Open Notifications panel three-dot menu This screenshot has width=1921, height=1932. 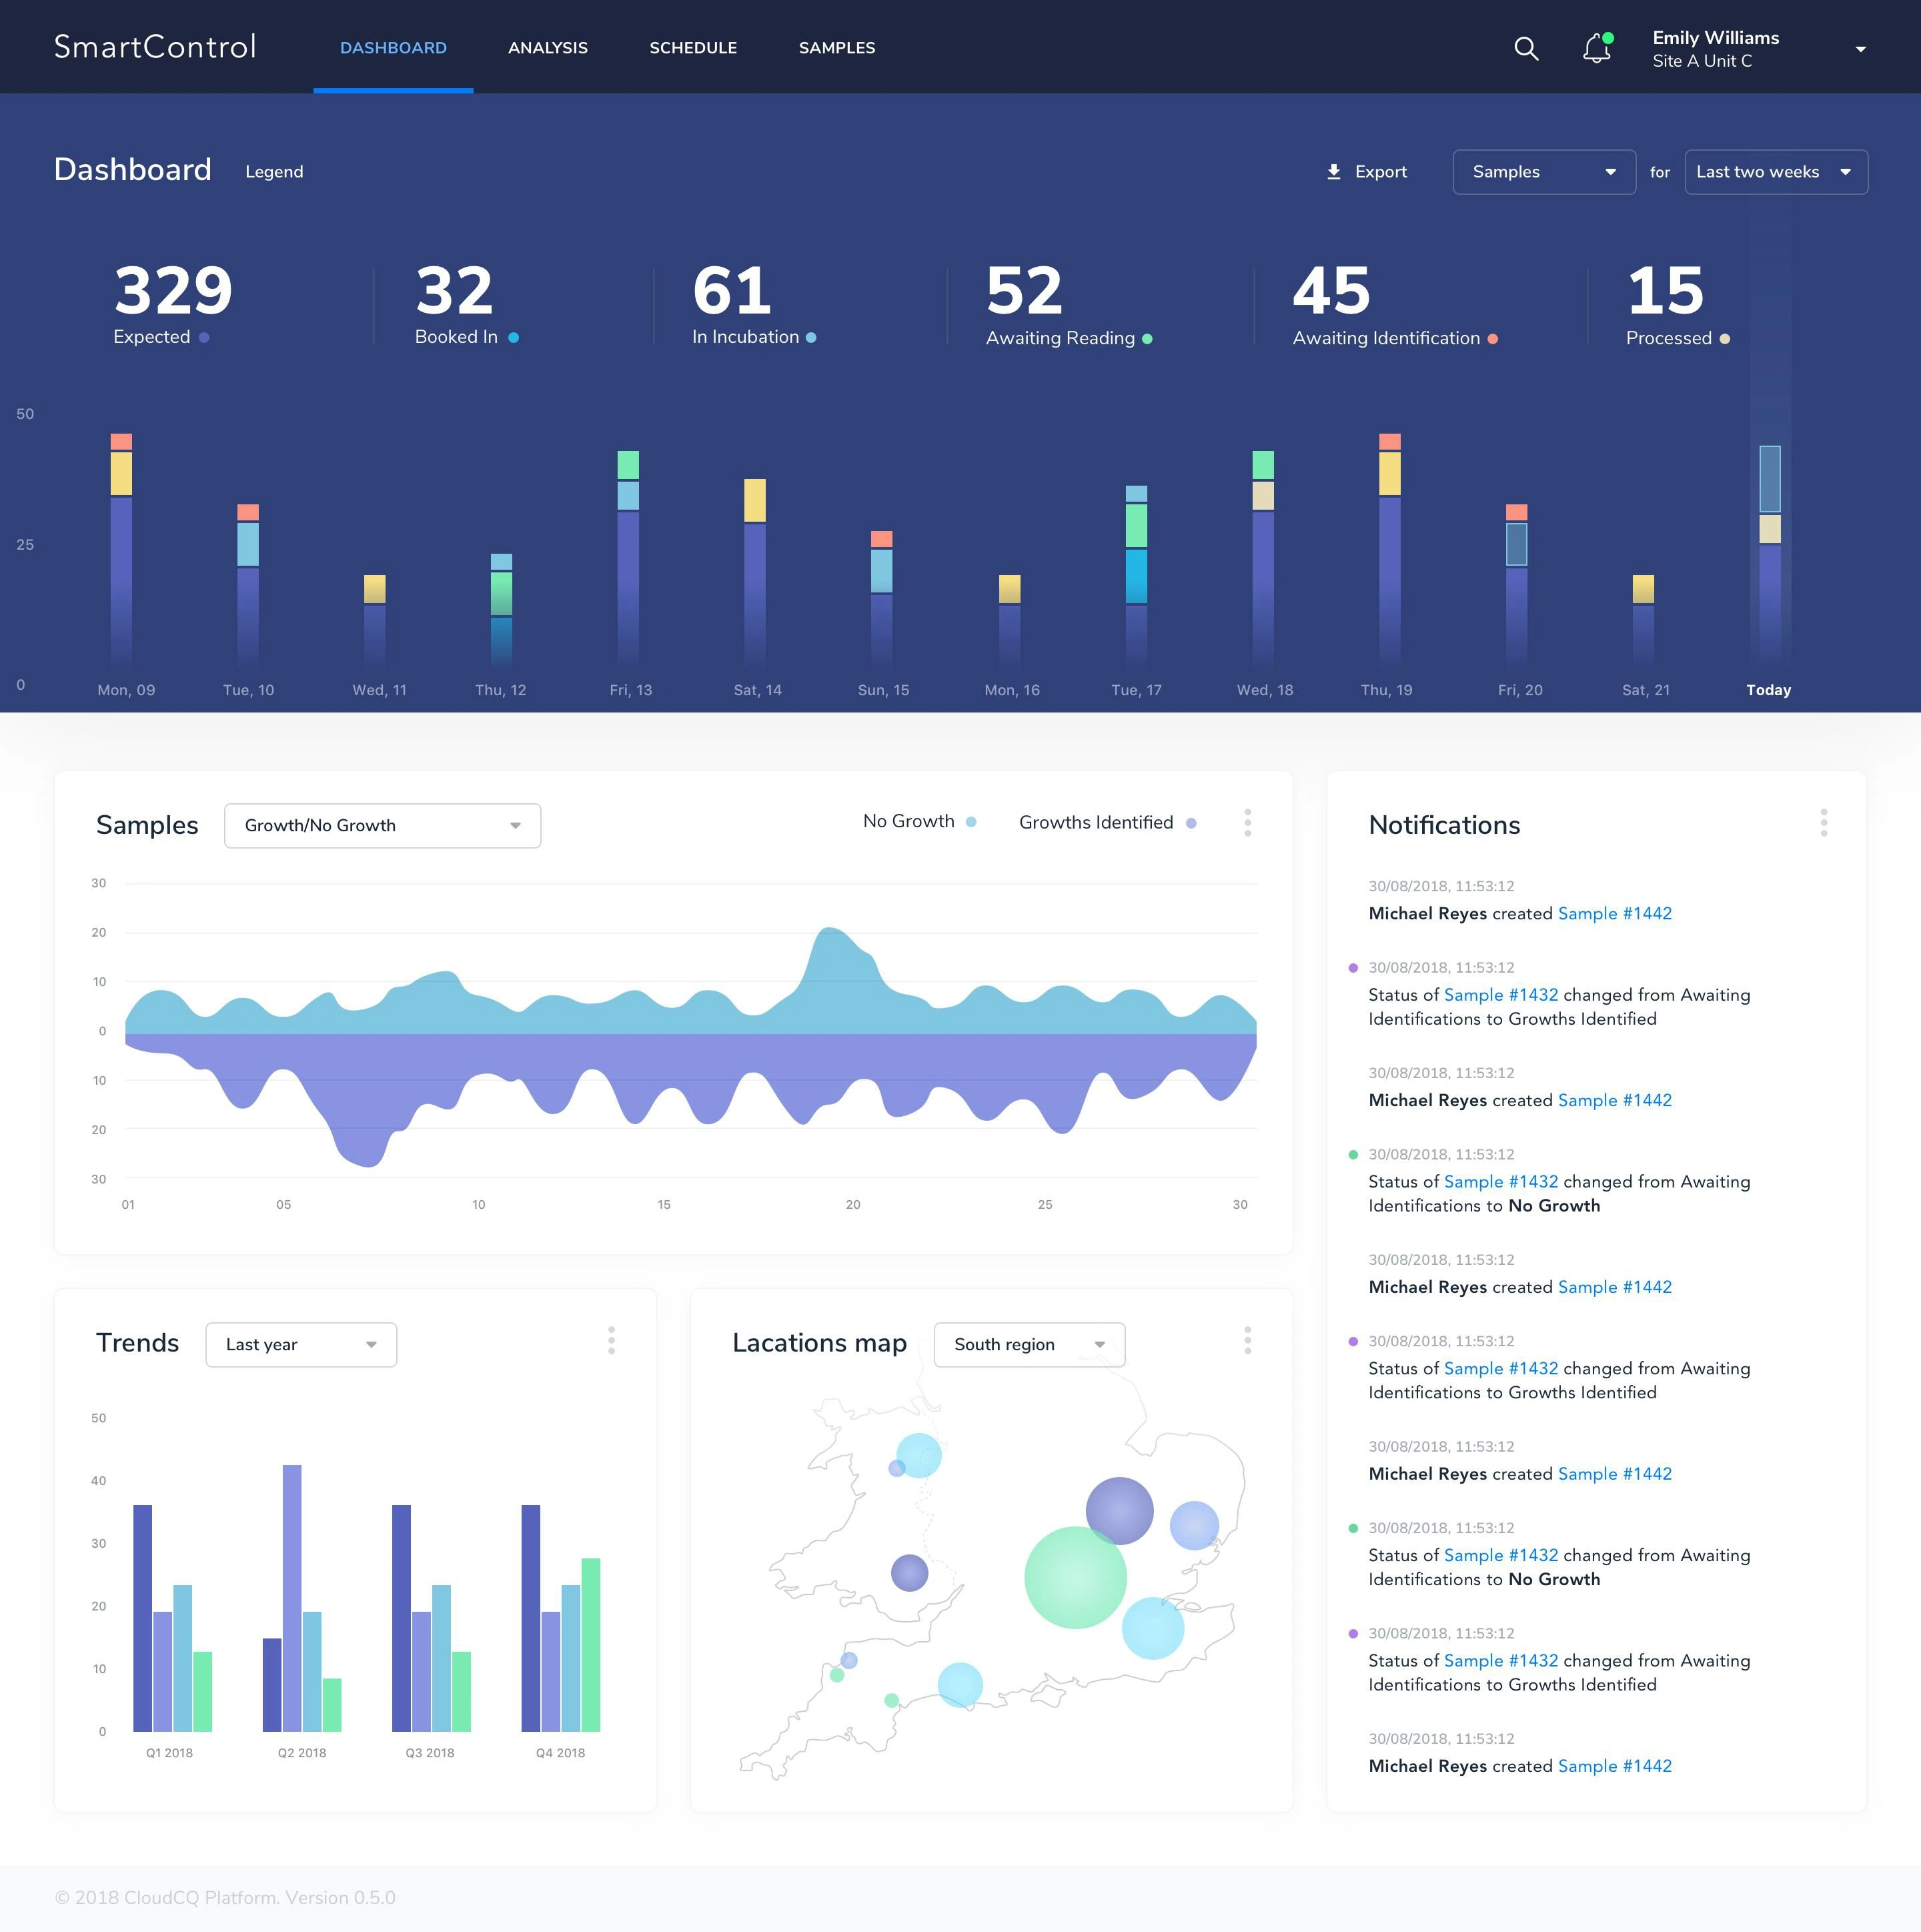pos(1823,822)
